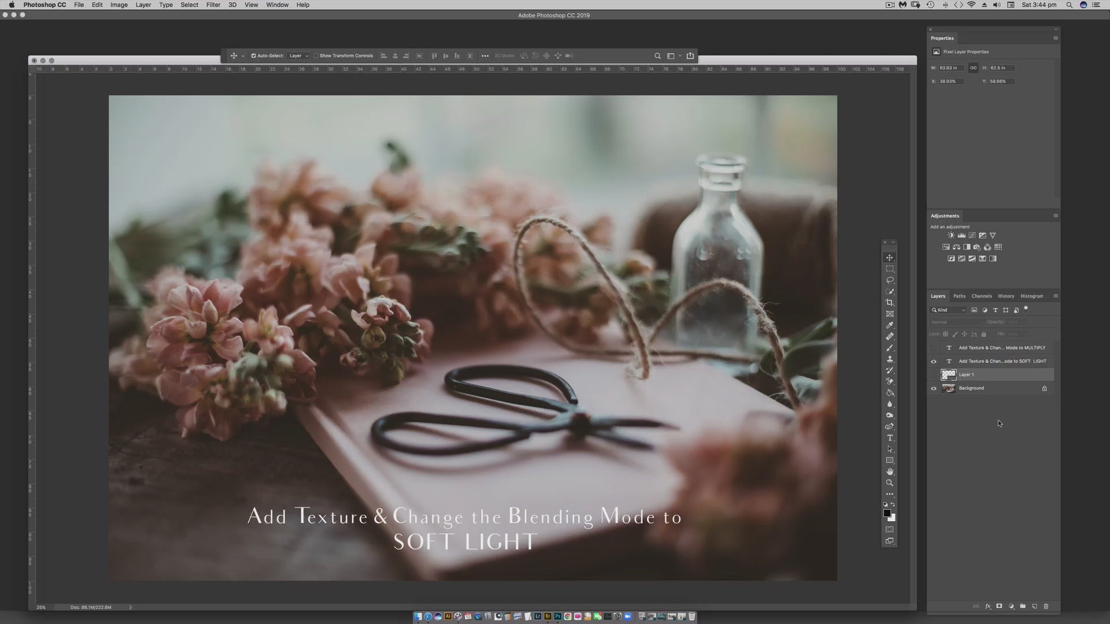Select the Crop tool
The width and height of the screenshot is (1110, 624).
[x=890, y=302]
